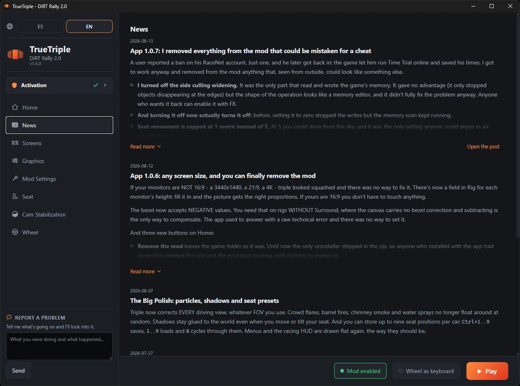Click the orange Play button
Image resolution: width=520 pixels, height=386 pixels.
click(x=487, y=371)
